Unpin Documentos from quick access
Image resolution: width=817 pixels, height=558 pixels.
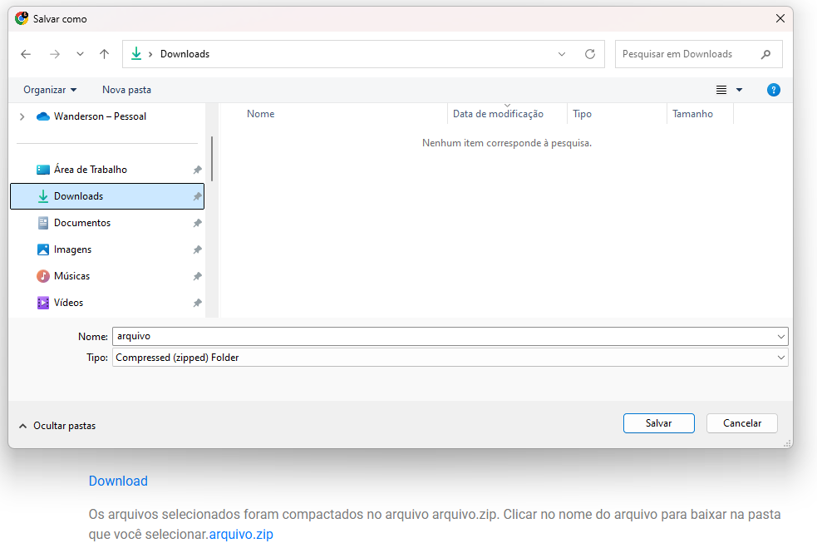click(197, 223)
